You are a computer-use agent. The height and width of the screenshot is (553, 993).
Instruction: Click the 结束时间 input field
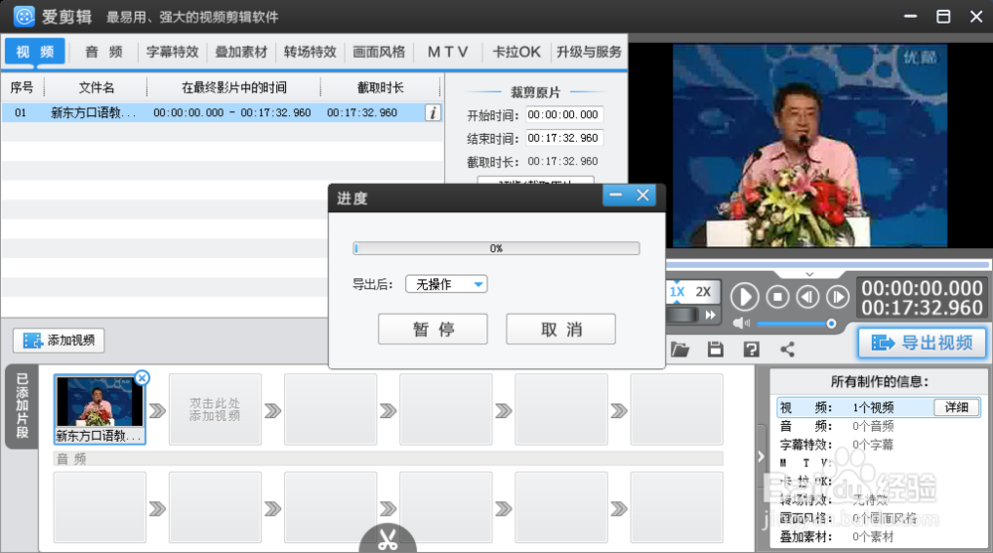tap(564, 138)
